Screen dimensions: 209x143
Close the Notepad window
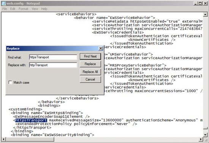(x=205, y=3)
